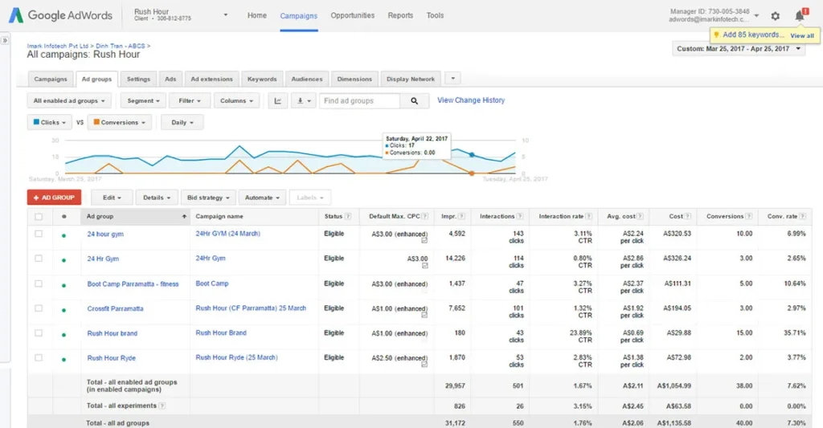Open the Daily interval dropdown

pyautogui.click(x=182, y=122)
